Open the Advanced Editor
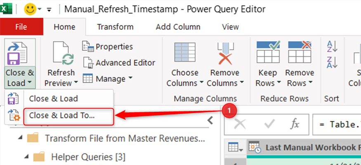Screen dimensions: 361x165 coord(119,63)
